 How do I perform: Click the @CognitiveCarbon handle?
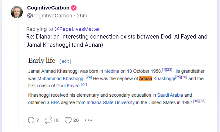(x=50, y=16)
